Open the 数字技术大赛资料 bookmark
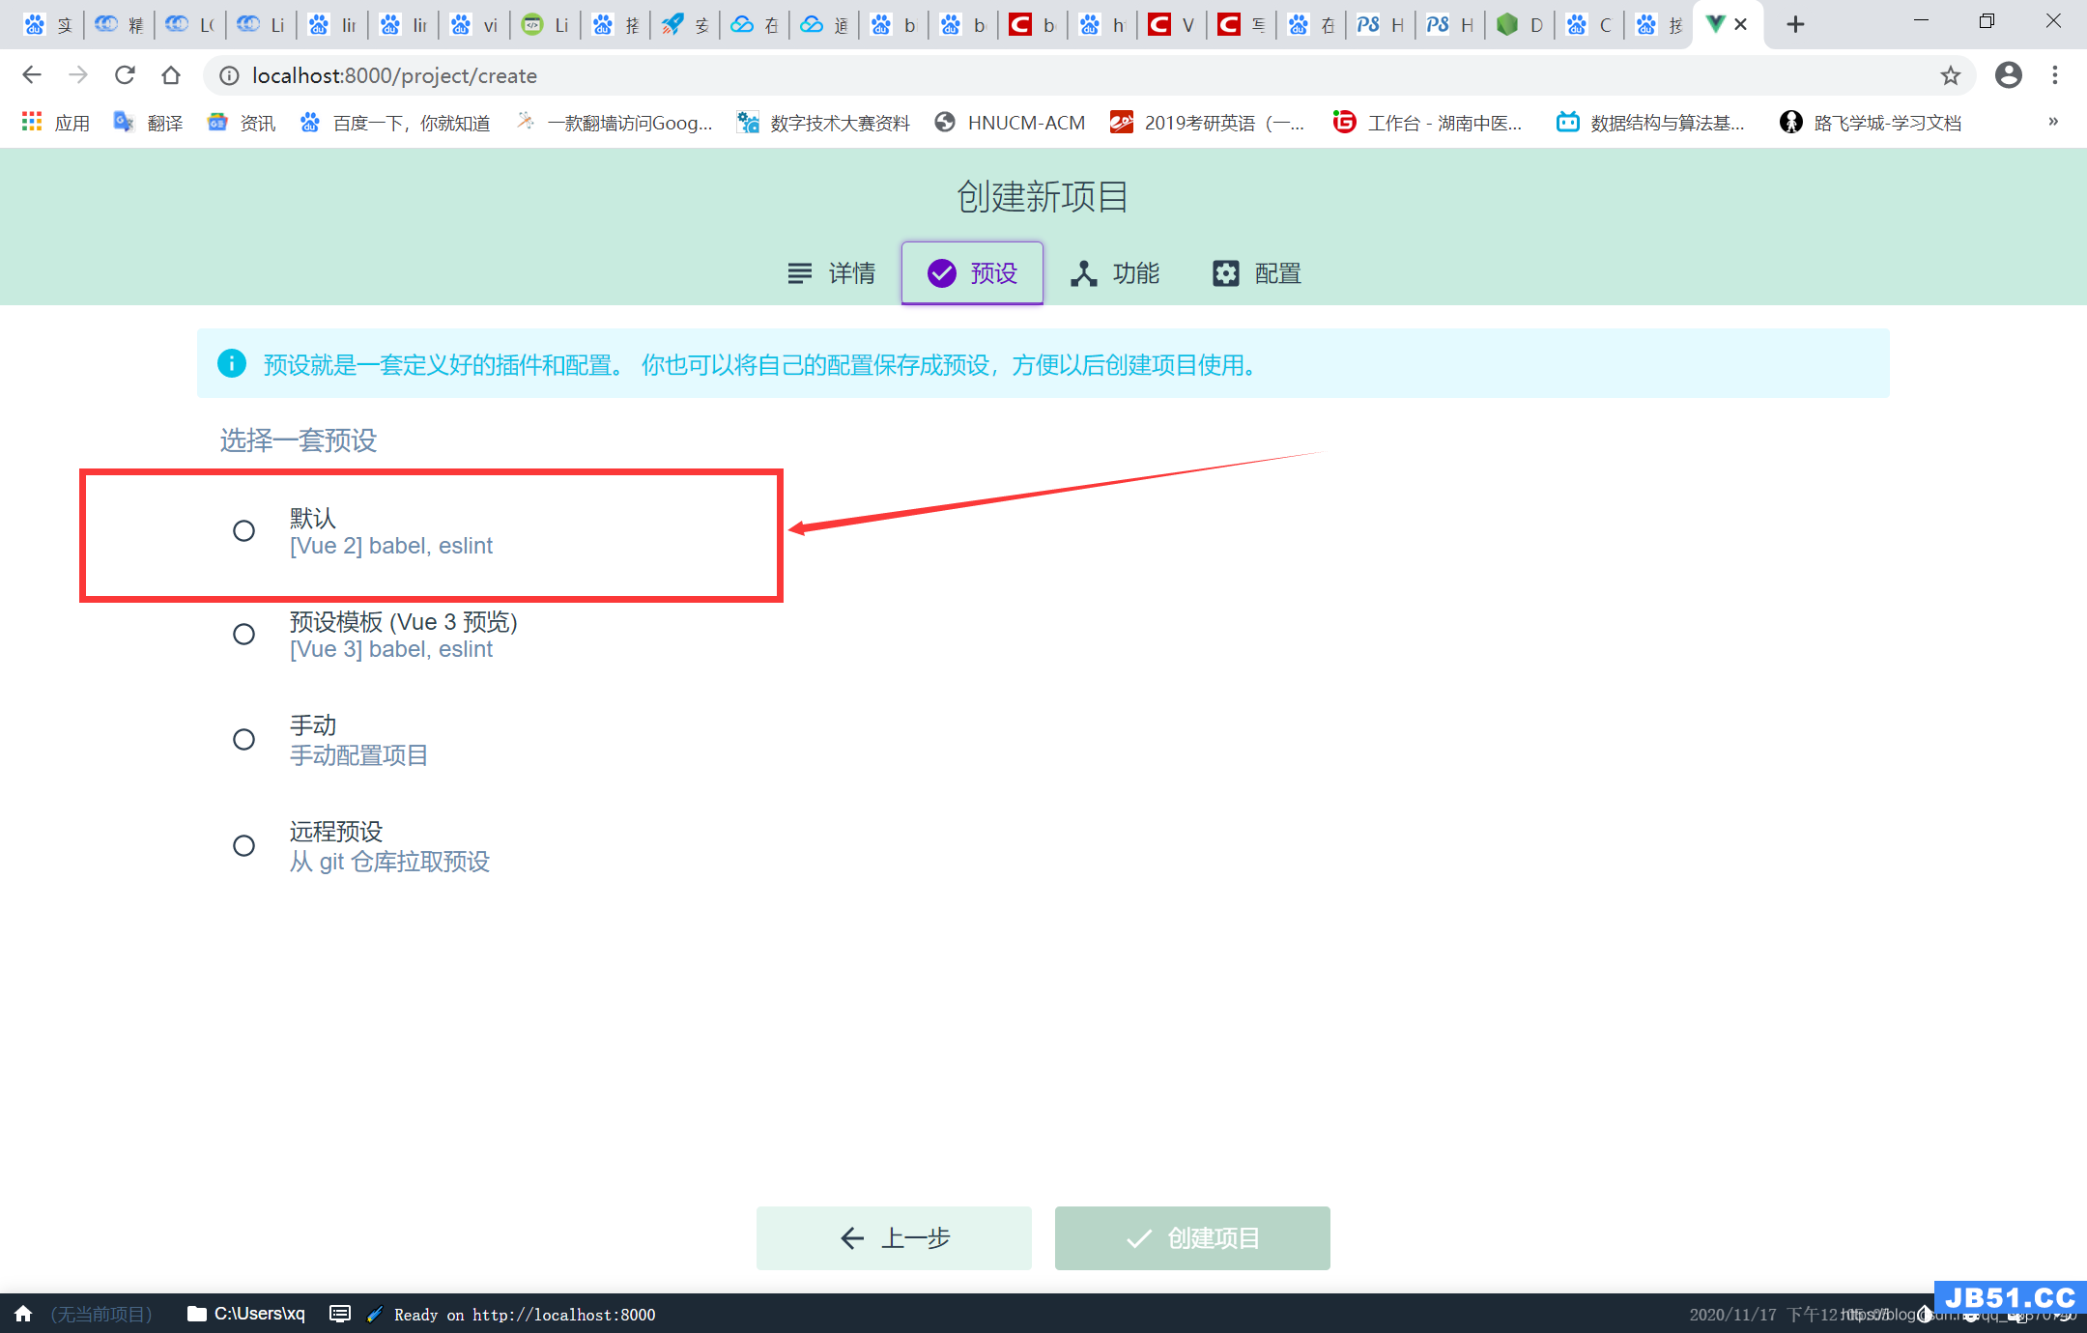 (823, 123)
